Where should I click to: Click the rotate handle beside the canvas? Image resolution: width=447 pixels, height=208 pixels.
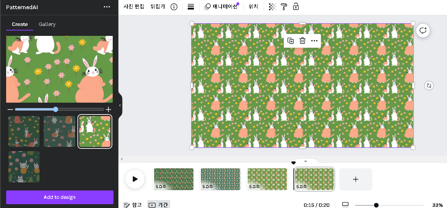pos(429,85)
